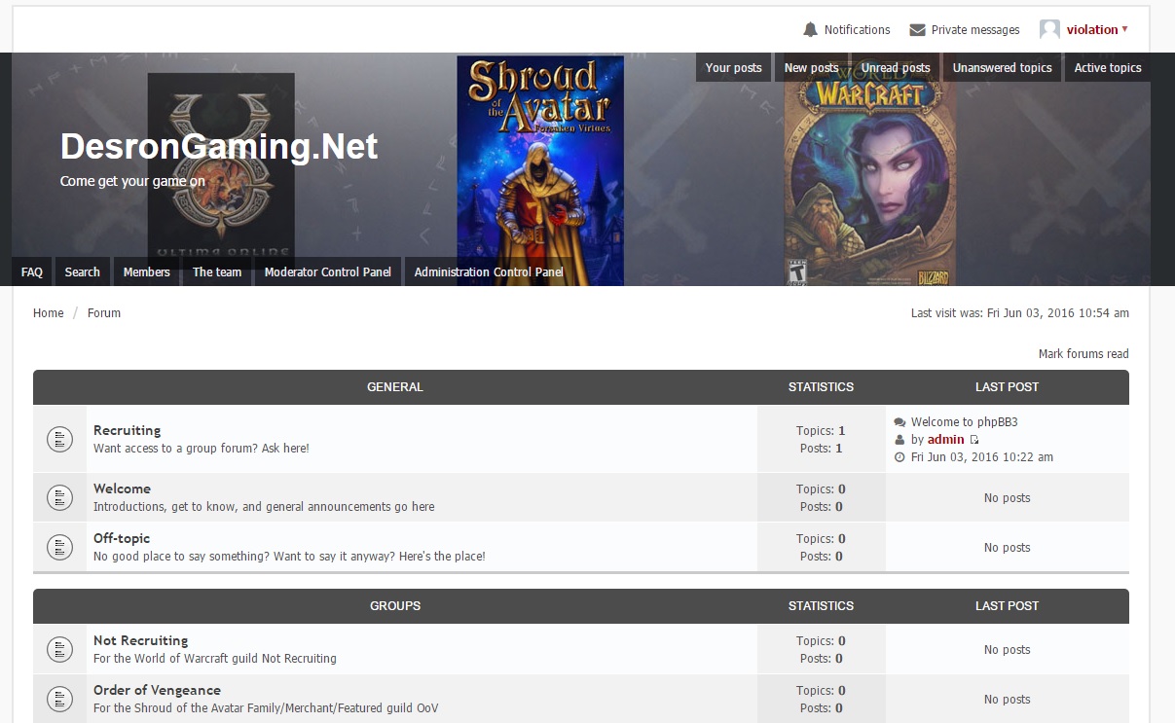
Task: Open the FAQ page
Action: point(32,272)
